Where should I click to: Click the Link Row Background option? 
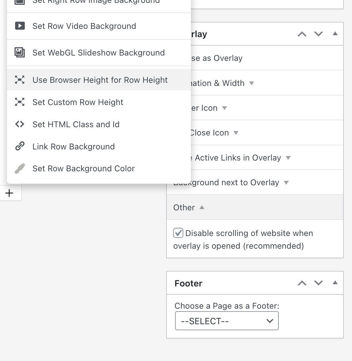pos(74,146)
